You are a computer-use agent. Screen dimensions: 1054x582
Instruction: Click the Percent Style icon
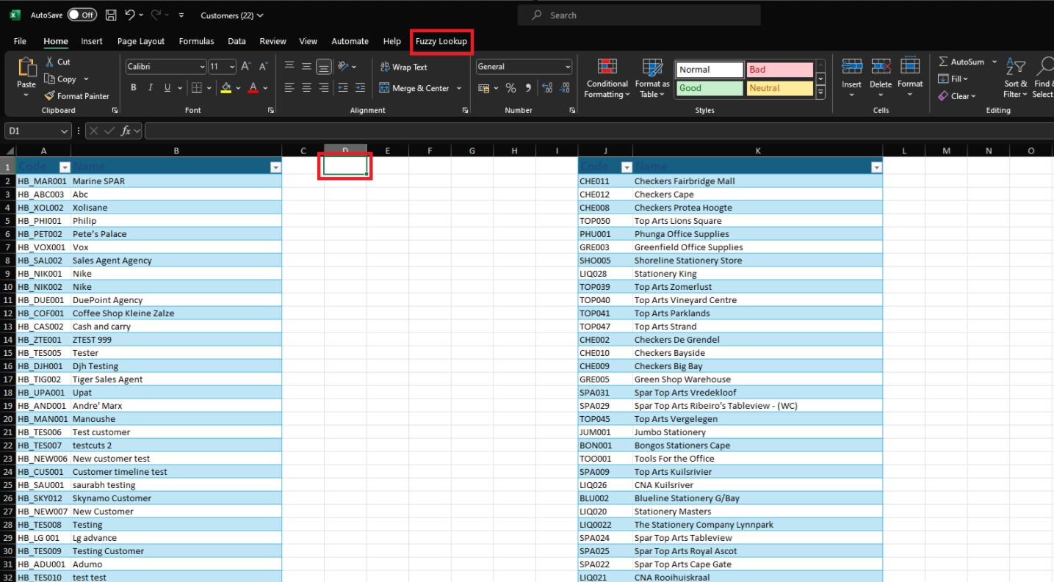[510, 88]
